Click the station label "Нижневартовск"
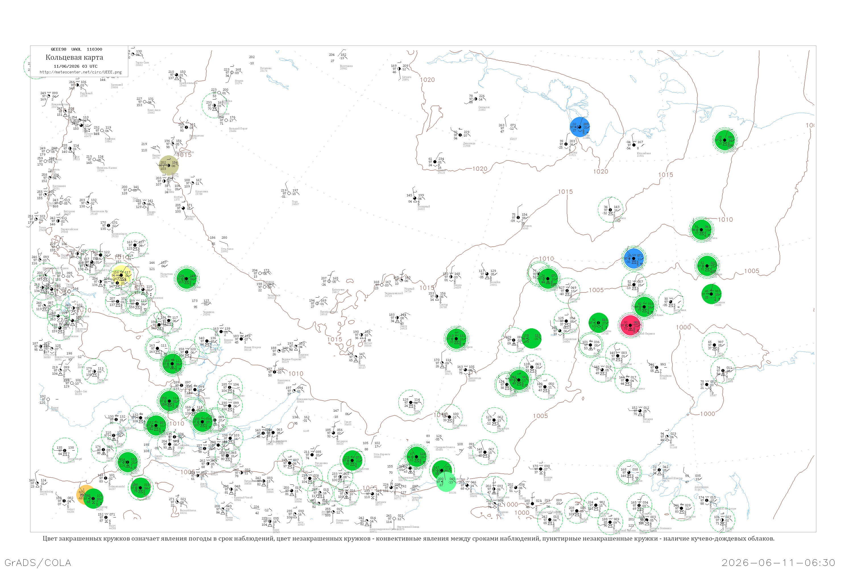The width and height of the screenshot is (853, 569). 61,104
